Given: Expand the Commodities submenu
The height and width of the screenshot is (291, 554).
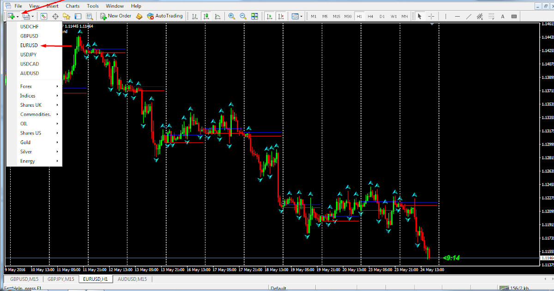Looking at the screenshot, I should tap(31, 114).
